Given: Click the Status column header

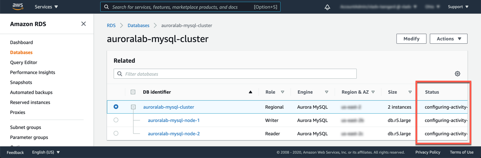Looking at the screenshot, I should coord(432,92).
